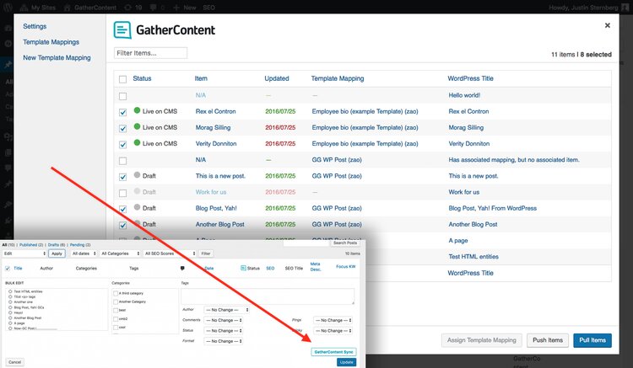Viewport: 633px width, 368px height.
Task: Click the comments bubble column icon in posts table
Action: coord(182,268)
